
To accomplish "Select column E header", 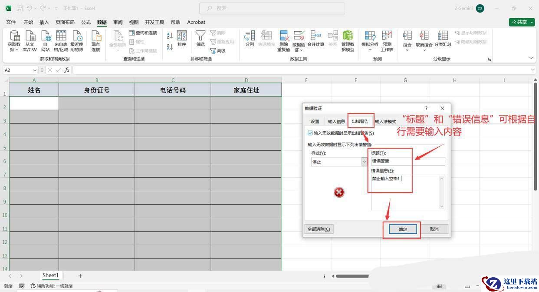I will [306, 80].
